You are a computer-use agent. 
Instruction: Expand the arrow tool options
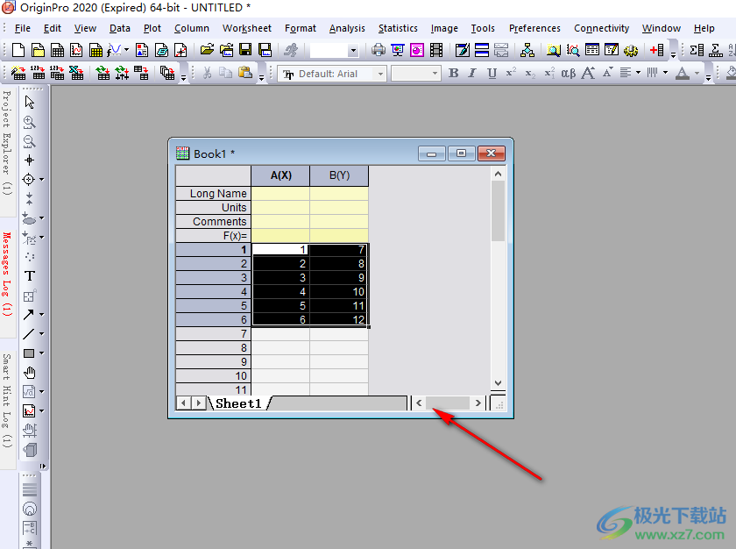pyautogui.click(x=42, y=314)
